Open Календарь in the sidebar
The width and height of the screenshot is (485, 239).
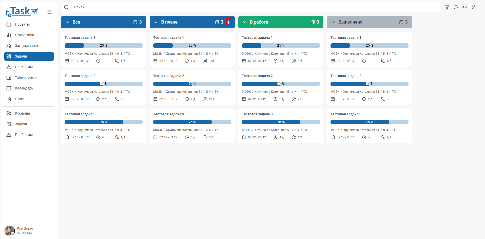click(24, 88)
